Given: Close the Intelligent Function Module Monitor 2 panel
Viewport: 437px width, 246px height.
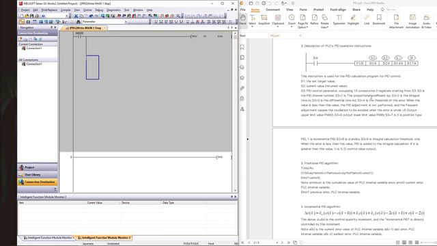Looking at the screenshot, I should coord(235,197).
